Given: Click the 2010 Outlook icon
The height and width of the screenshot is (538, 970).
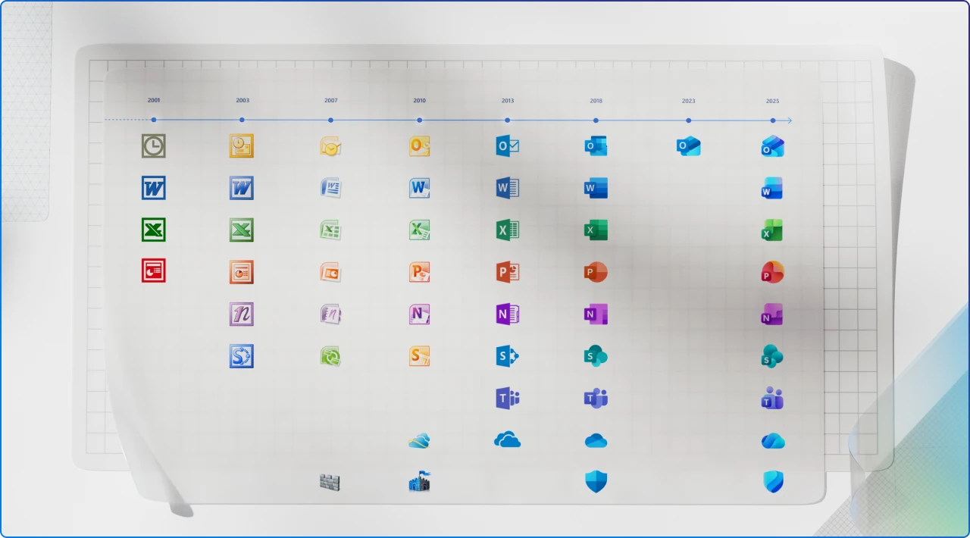Looking at the screenshot, I should (x=419, y=146).
